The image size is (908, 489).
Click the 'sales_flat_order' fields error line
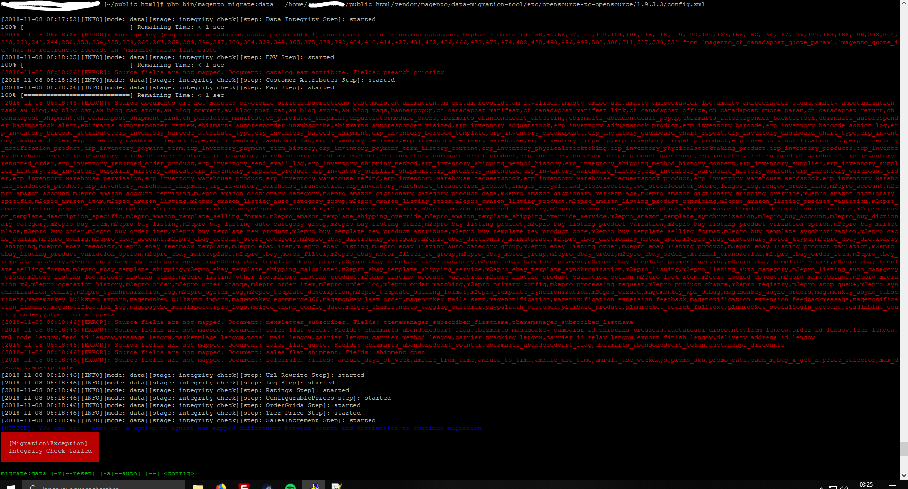pyautogui.click(x=450, y=333)
